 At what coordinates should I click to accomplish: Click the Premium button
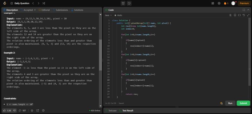(244, 3)
